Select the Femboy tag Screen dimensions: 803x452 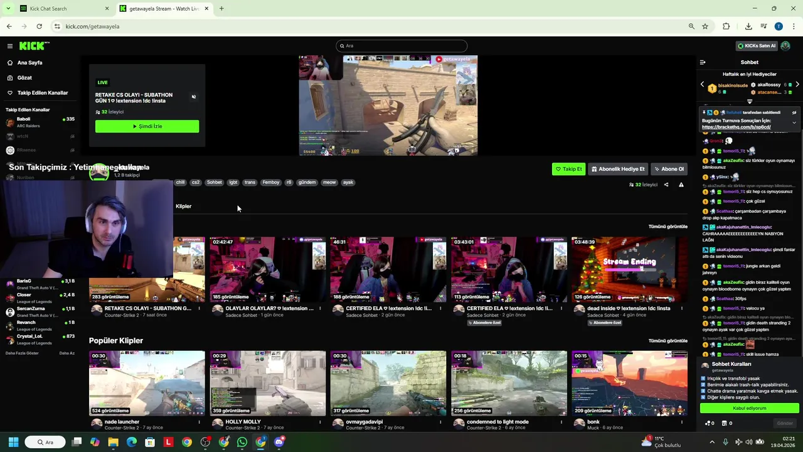click(271, 183)
